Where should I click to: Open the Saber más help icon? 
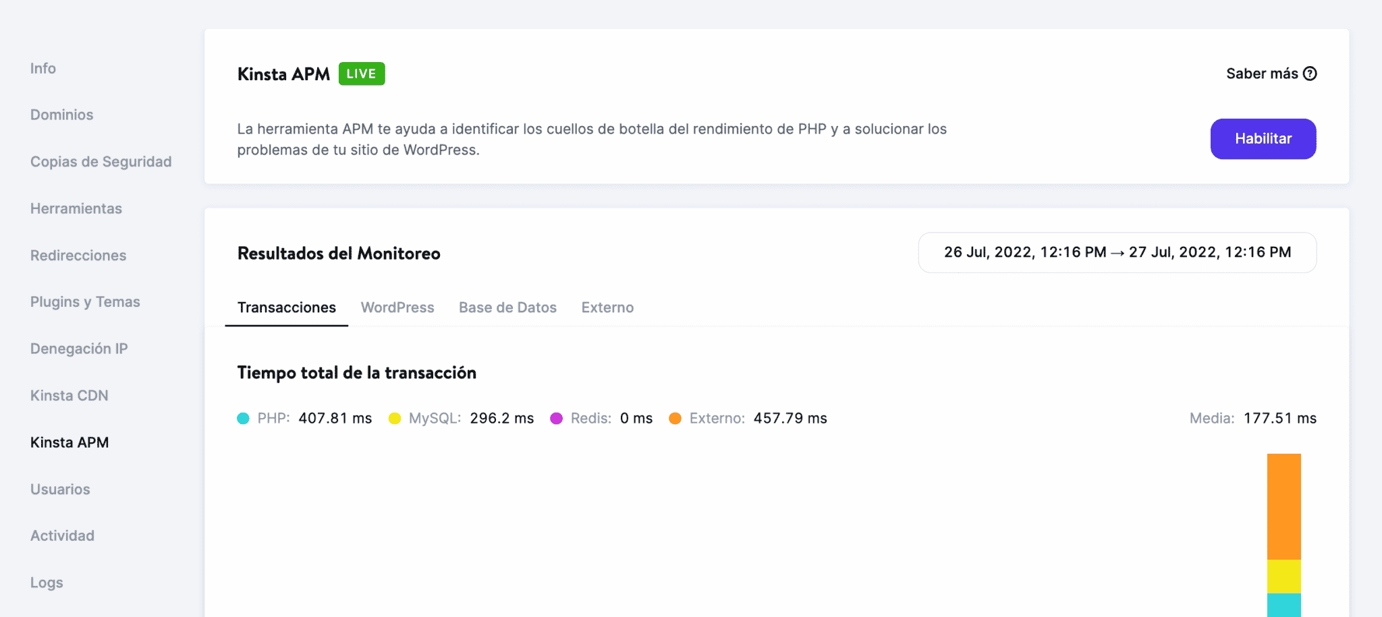click(1310, 74)
